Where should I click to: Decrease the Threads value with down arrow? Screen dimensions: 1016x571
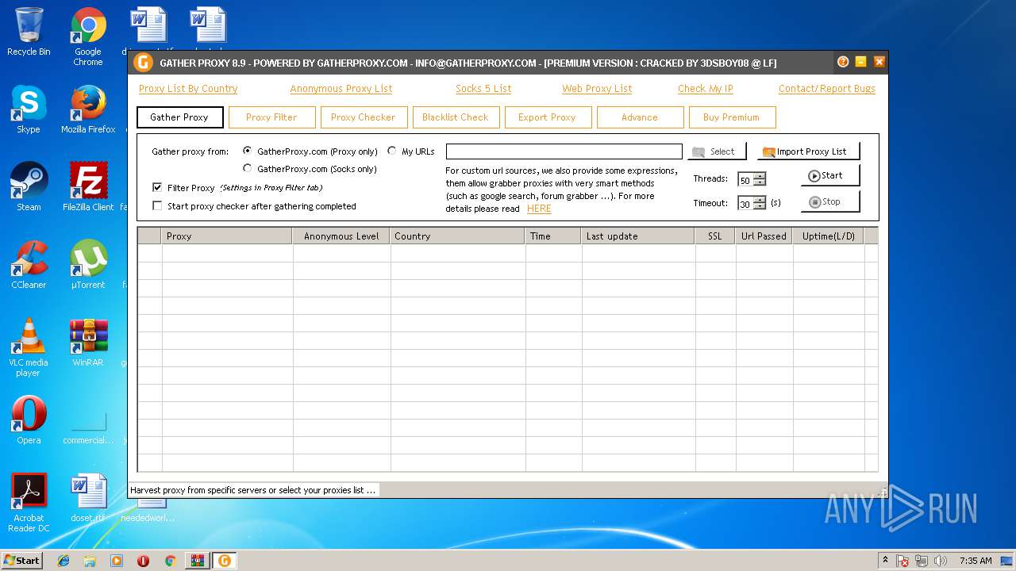[760, 183]
